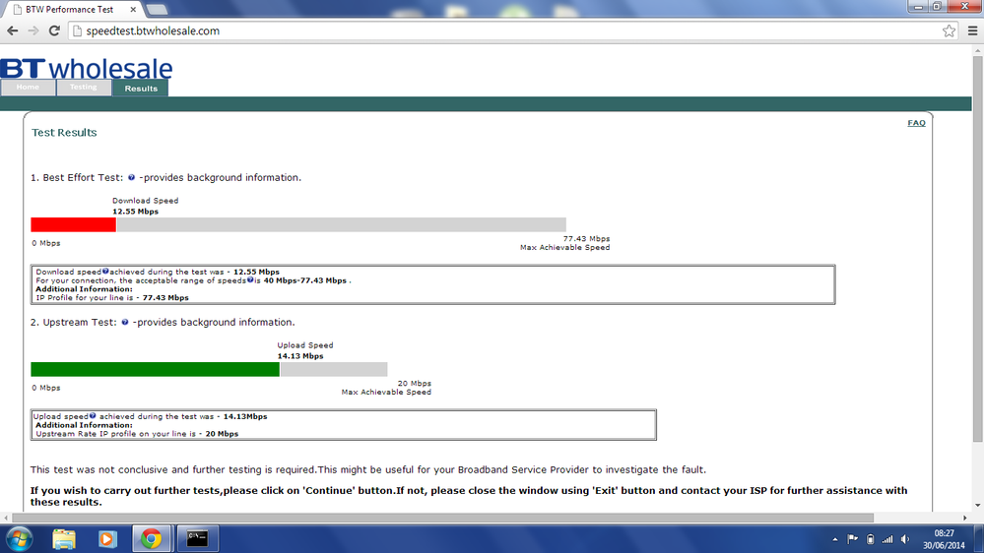Open the Windows Start menu
Viewport: 984px width, 553px height.
tap(19, 538)
